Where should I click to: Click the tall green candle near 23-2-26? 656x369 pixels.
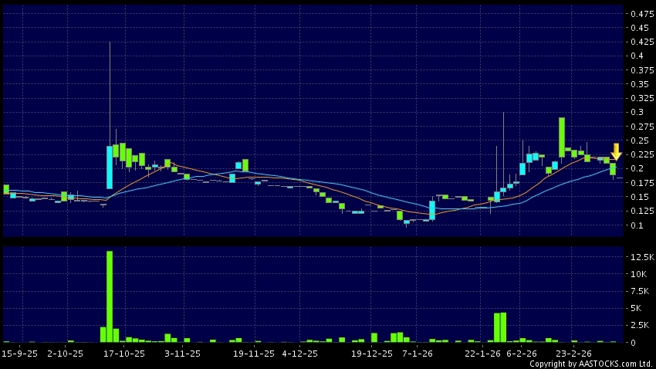click(x=562, y=137)
